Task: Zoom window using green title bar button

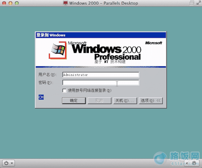Action: [17, 3]
